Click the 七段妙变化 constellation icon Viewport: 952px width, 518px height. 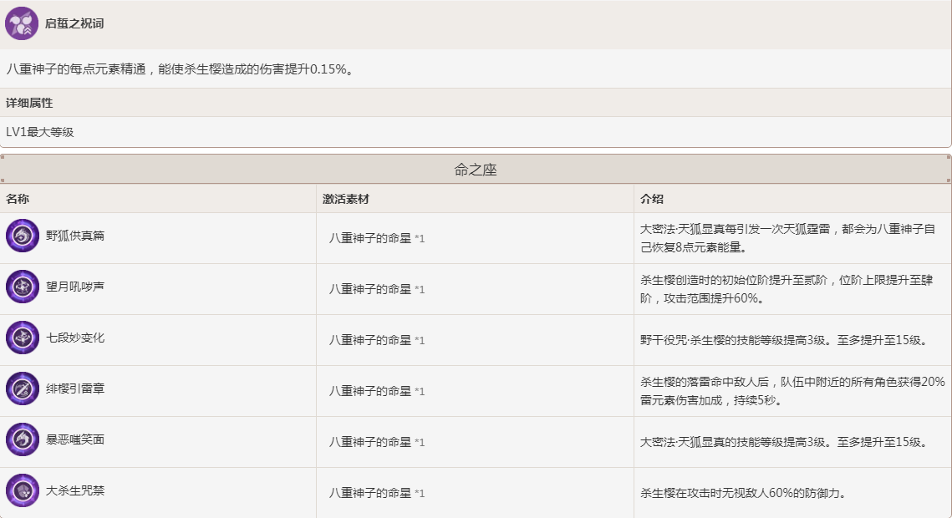[x=23, y=338]
